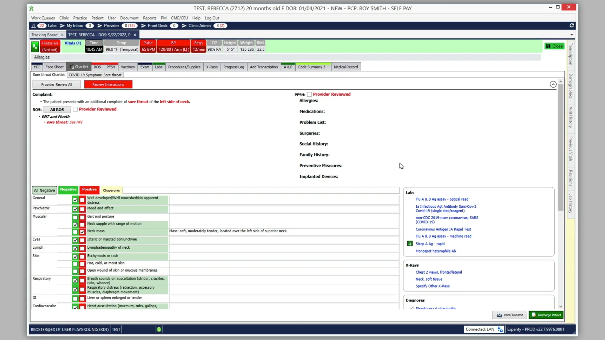This screenshot has width=605, height=340.
Task: Open the tab overflow dropdown arrow
Action: pyautogui.click(x=572, y=35)
